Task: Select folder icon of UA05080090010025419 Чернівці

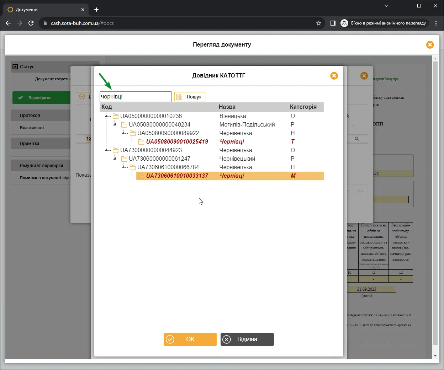Action: coord(141,141)
